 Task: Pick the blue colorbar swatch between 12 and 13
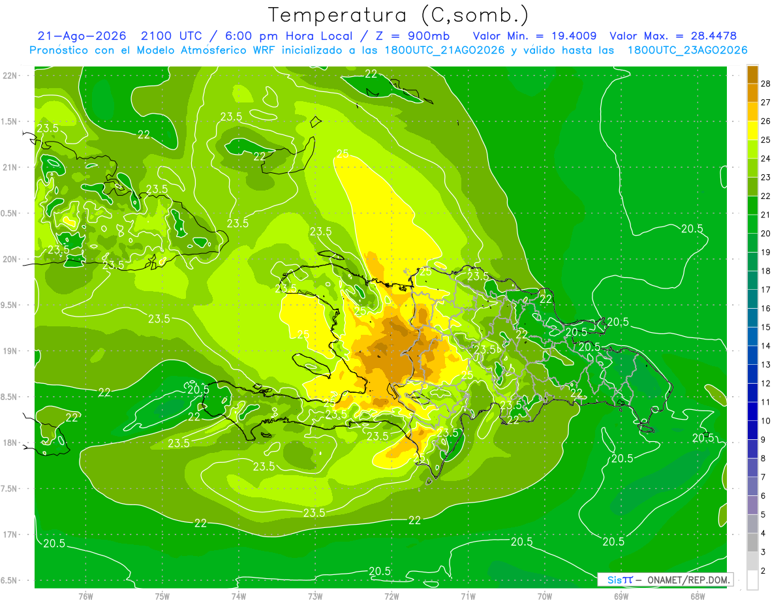[x=752, y=374]
